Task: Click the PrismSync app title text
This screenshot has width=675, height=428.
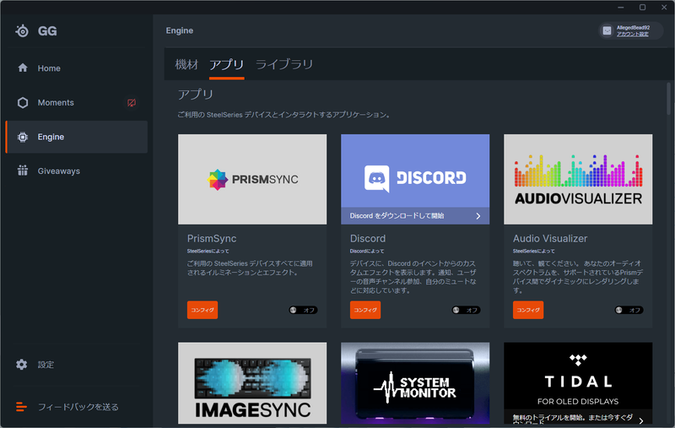Action: (212, 239)
